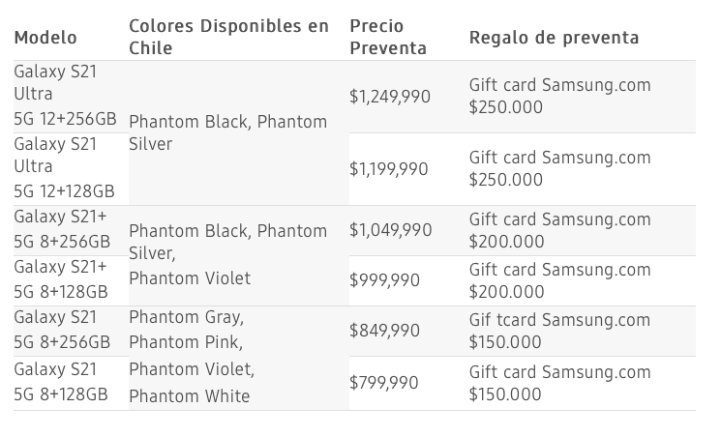This screenshot has height=437, width=721.
Task: Click the $1,049,990 price
Action: [390, 230]
